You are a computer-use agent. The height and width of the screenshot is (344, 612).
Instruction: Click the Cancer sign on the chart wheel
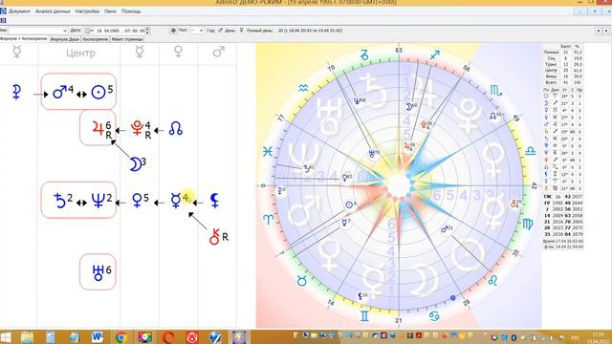(x=434, y=316)
